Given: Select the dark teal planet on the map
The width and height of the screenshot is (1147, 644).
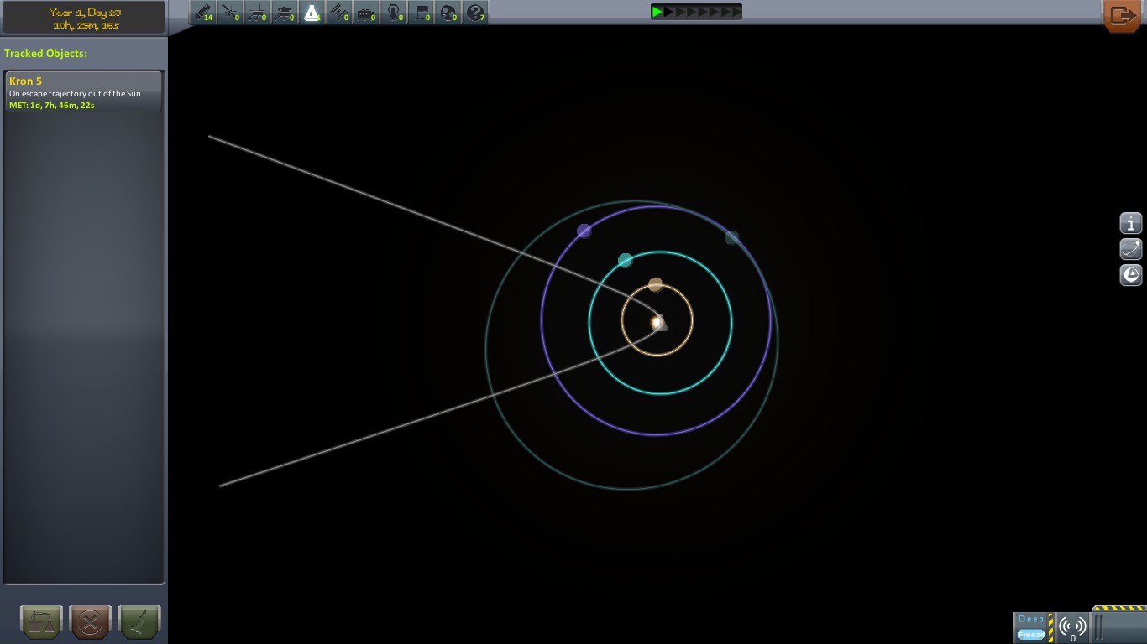Looking at the screenshot, I should (x=732, y=238).
